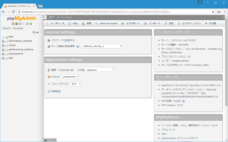Image resolution: width=228 pixels, height=142 pixels.
Task: Click the test database cylinder icon
Action: [x=6, y=58]
